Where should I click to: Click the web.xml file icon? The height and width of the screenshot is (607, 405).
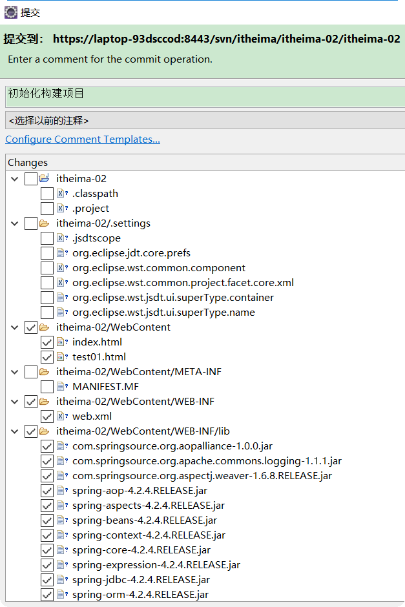[x=62, y=416]
